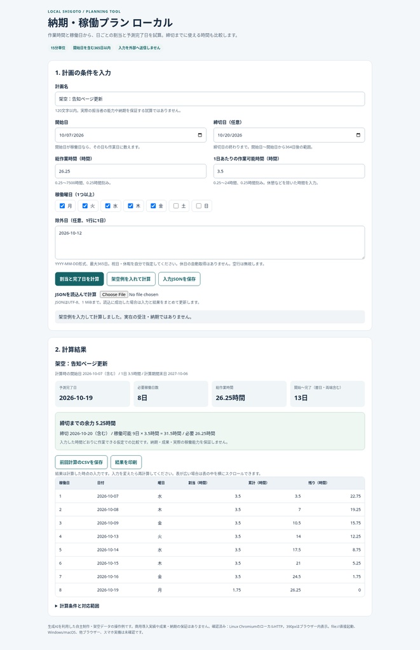
Task: Enable the 日 weekday checkbox
Action: [199, 206]
